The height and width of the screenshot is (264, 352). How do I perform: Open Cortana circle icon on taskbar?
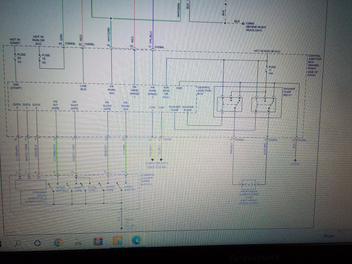click(x=37, y=243)
